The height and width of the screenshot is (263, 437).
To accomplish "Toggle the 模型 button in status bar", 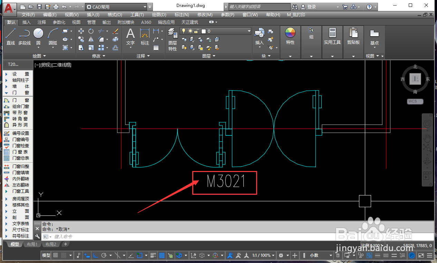I will click(x=46, y=255).
